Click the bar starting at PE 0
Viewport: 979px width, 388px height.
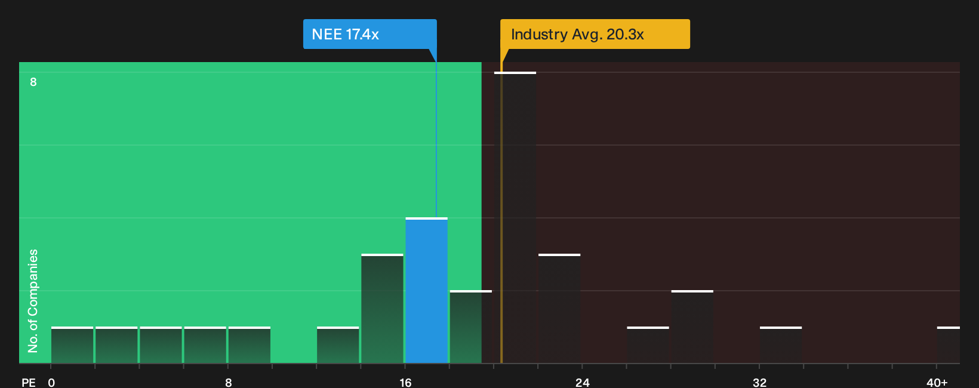pyautogui.click(x=72, y=345)
